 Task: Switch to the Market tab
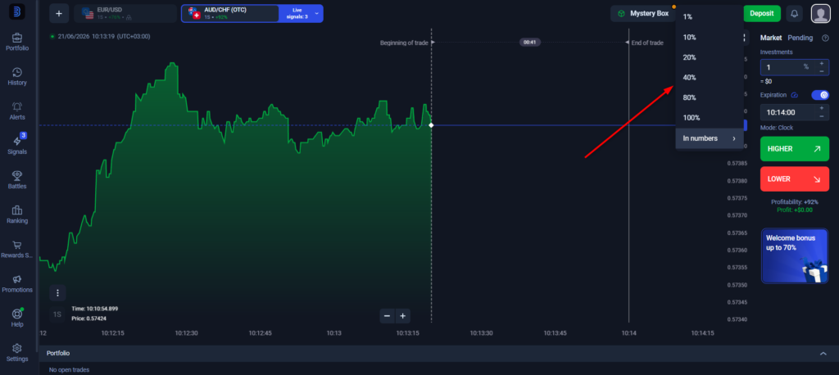[770, 38]
